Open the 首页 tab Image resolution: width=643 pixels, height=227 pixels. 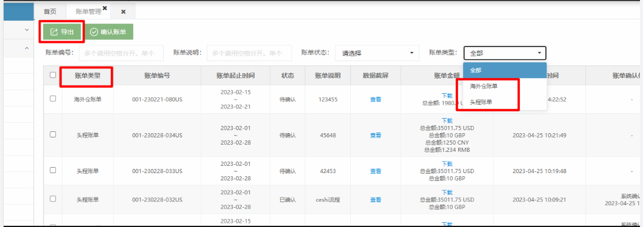50,12
